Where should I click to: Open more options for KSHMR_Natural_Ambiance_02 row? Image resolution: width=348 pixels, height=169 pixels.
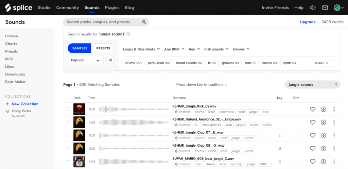coord(334,122)
